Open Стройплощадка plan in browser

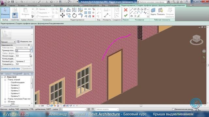coord(18,83)
